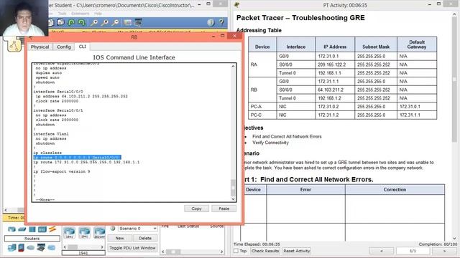Select the Zoom In magnifier icon

(94, 22)
